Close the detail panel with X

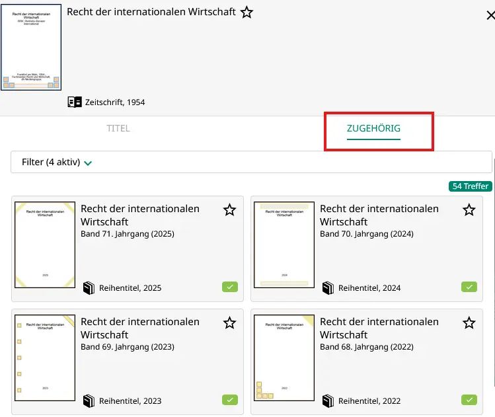click(490, 17)
